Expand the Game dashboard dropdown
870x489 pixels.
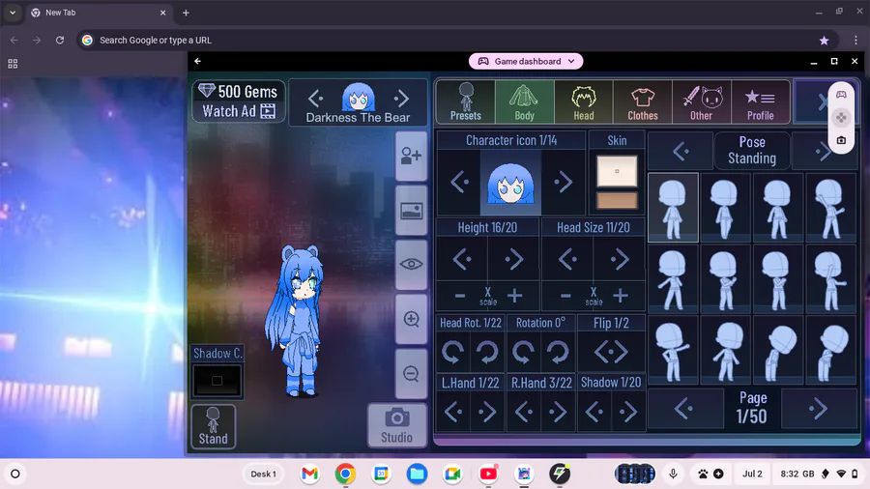526,61
